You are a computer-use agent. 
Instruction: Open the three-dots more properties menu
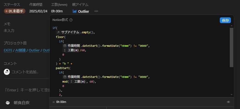[x=96, y=11]
